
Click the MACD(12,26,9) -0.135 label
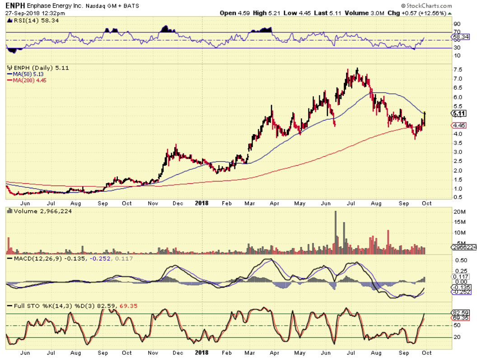[x=45, y=259]
